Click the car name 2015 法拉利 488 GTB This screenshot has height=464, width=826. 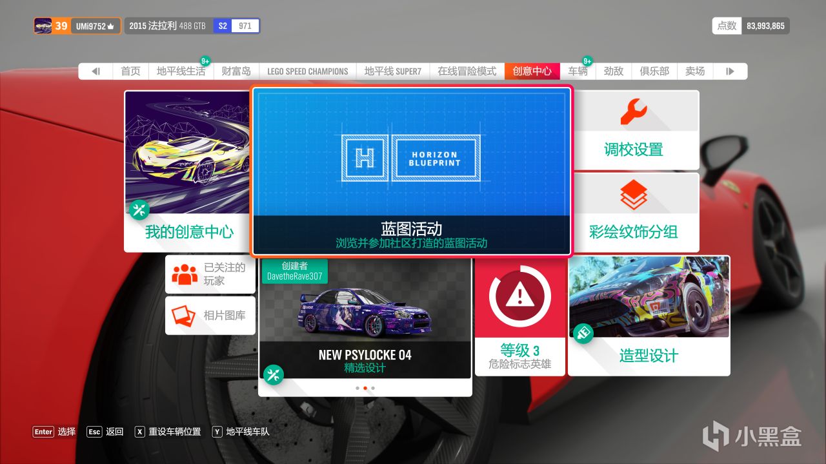click(167, 26)
